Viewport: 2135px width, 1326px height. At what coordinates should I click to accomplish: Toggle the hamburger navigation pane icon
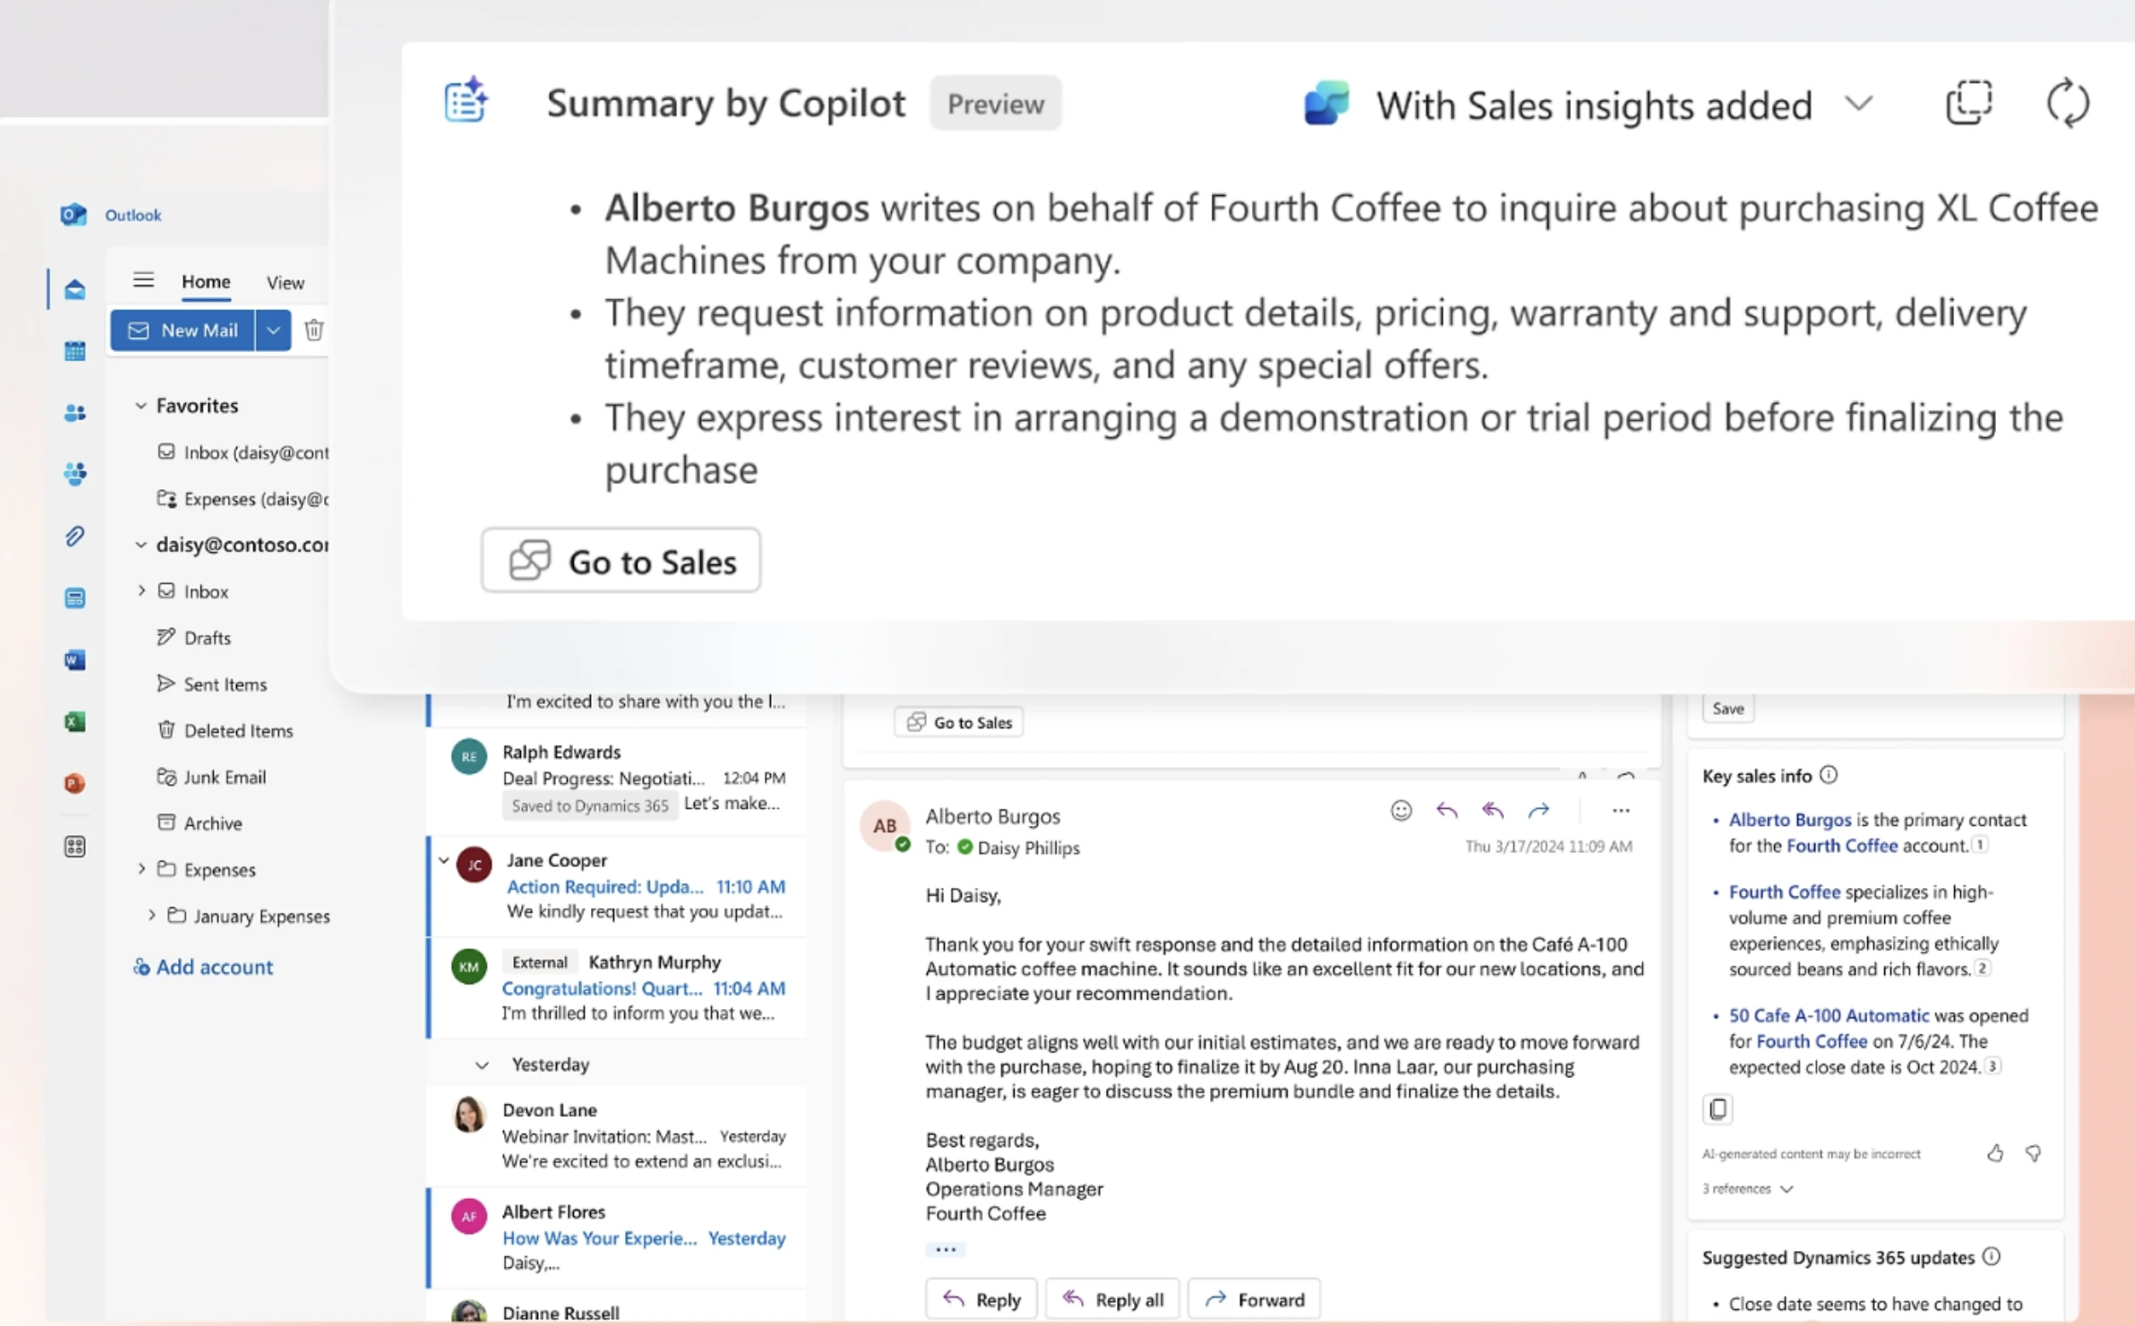143,280
